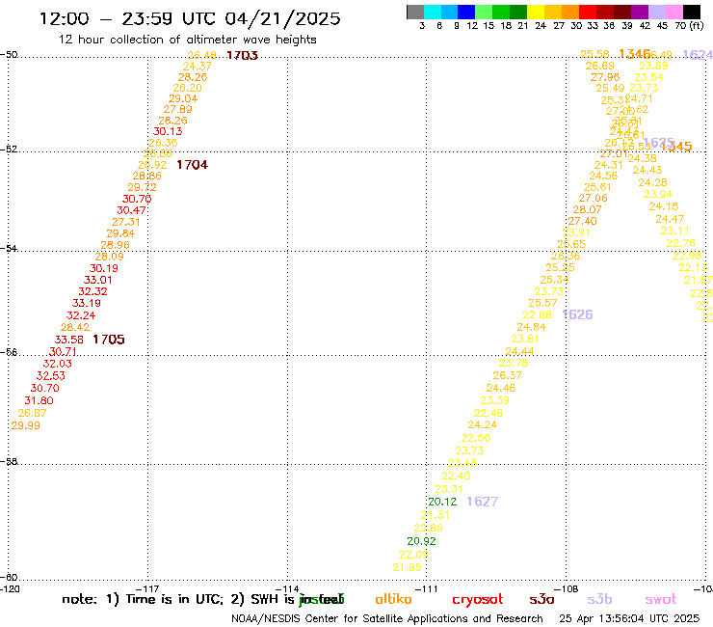Viewport: 713px width, 627px height.
Task: Click the wave height value 21.95
Action: (x=407, y=567)
